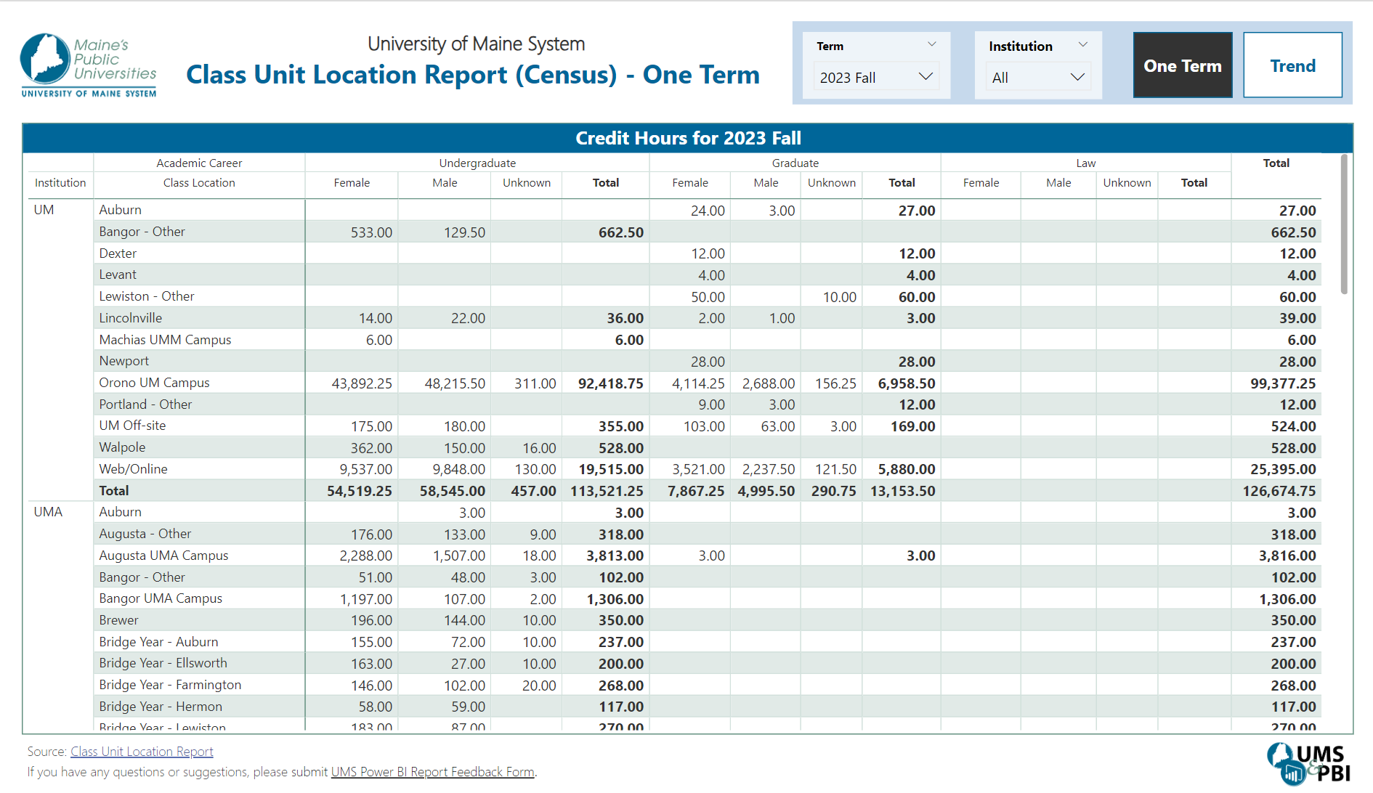The width and height of the screenshot is (1373, 793).
Task: Collapse the Term slicer header chevron
Action: pos(932,45)
